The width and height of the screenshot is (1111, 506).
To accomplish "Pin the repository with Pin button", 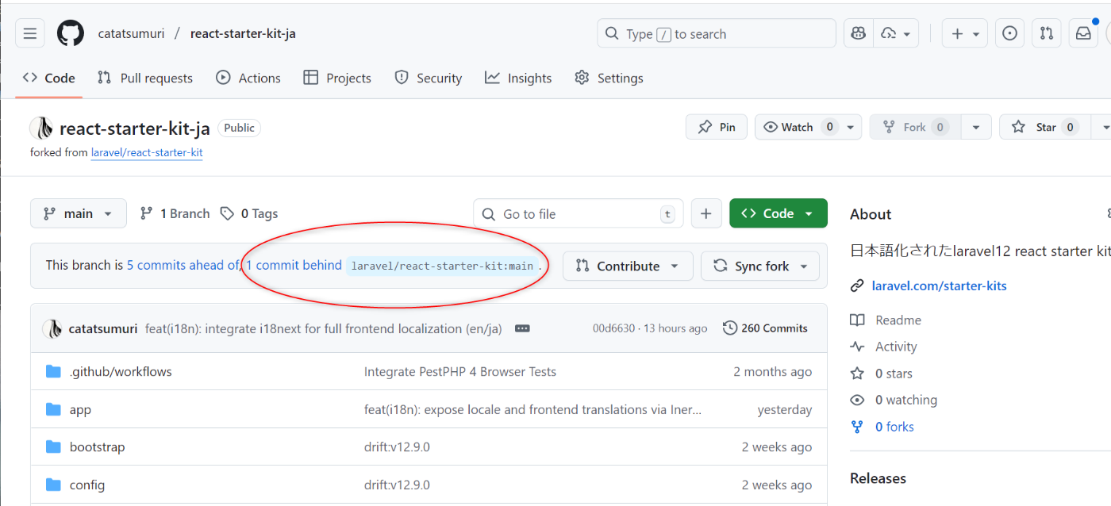I will [717, 127].
